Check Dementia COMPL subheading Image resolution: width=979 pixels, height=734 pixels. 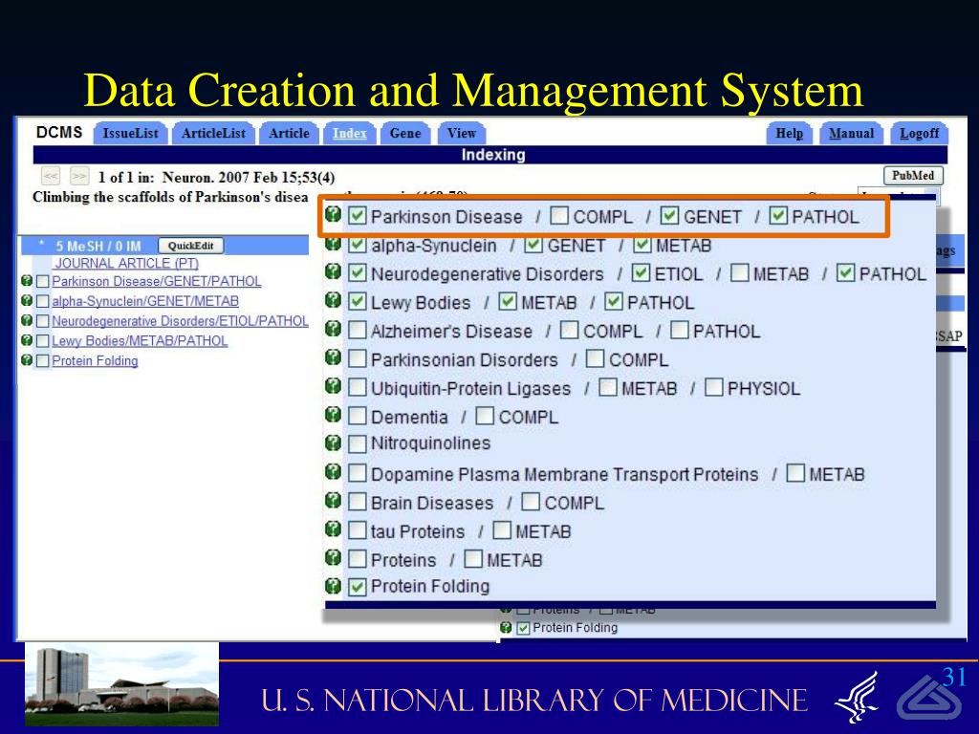(x=485, y=417)
